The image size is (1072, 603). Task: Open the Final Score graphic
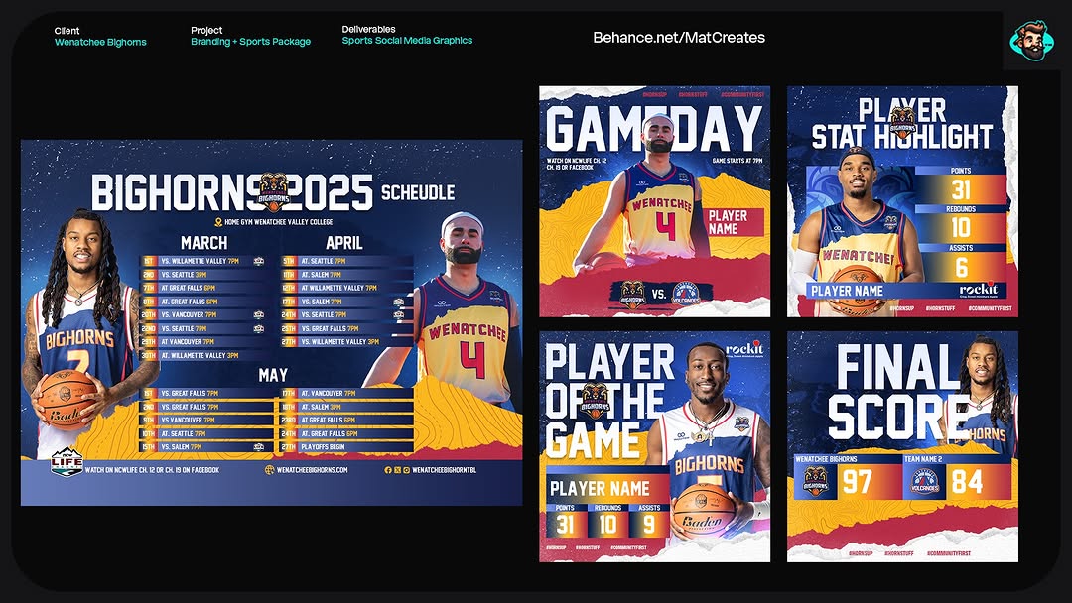[x=902, y=446]
